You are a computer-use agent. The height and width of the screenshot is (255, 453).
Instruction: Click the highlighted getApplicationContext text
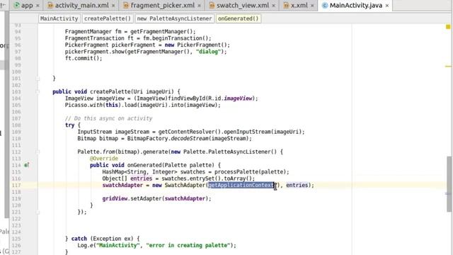click(241, 185)
